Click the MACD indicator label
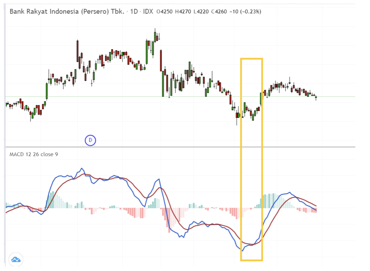 point(17,154)
